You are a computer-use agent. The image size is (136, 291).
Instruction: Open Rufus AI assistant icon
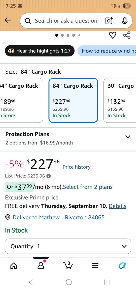[x=122, y=266]
